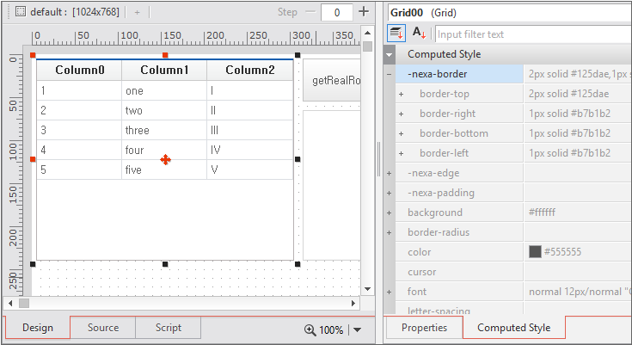Click the #555555 color swatch
This screenshot has height=345, width=632.
tap(535, 252)
